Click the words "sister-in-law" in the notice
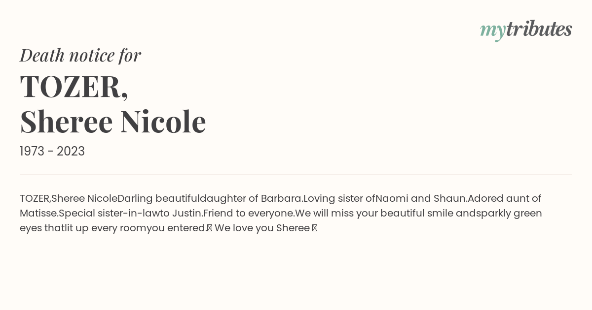The width and height of the screenshot is (592, 310). click(x=128, y=213)
